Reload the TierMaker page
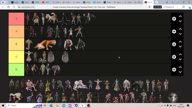Image resolution: width=192 pixels, height=108 pixels. (14, 7)
